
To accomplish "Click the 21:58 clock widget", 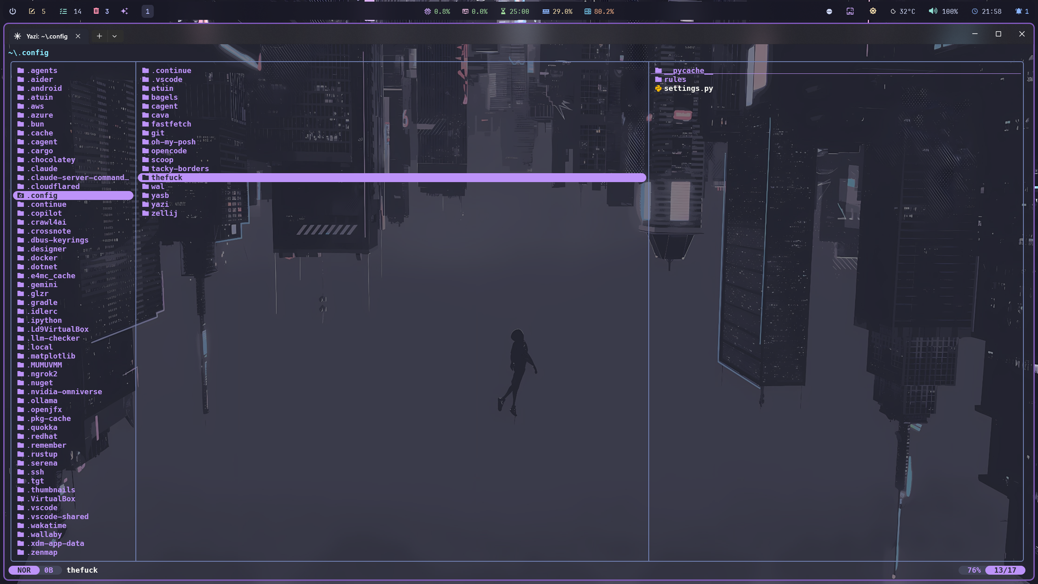I will tap(987, 11).
